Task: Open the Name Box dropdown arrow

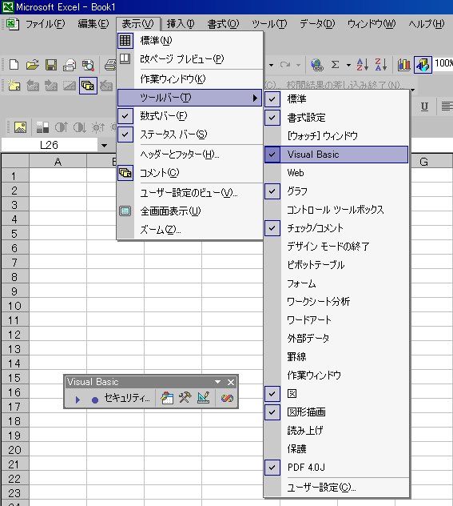Action: tap(104, 145)
